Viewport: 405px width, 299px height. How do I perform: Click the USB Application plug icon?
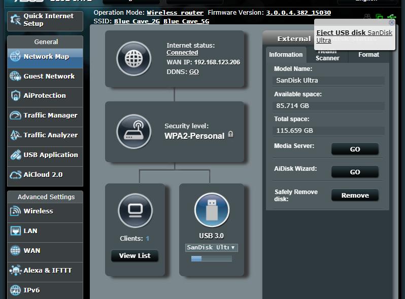click(x=16, y=155)
